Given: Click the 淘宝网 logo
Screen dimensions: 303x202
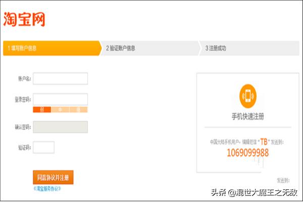Looking at the screenshot, I should (x=24, y=19).
